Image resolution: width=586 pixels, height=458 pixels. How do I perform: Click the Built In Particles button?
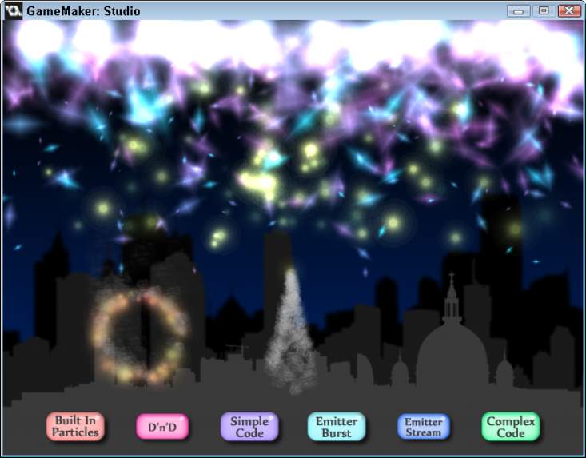(76, 426)
